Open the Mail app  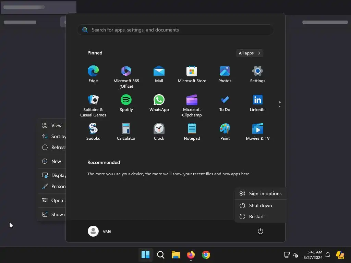tap(159, 74)
